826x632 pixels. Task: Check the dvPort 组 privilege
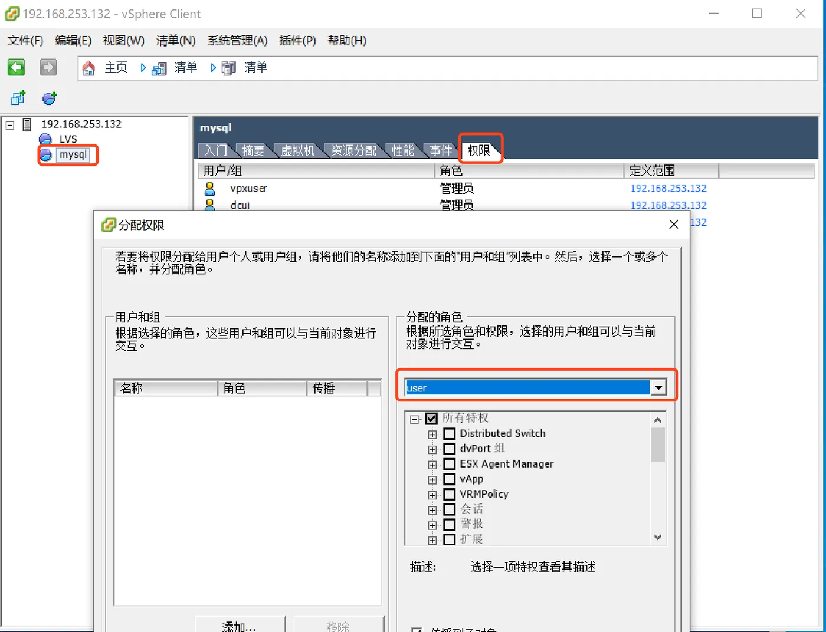[450, 449]
